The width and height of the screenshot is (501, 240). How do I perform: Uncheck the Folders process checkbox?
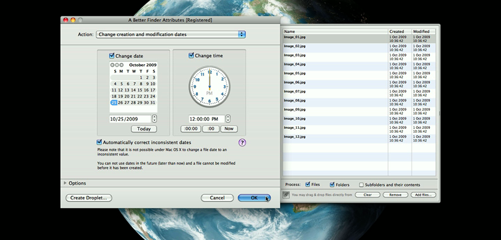(x=332, y=184)
